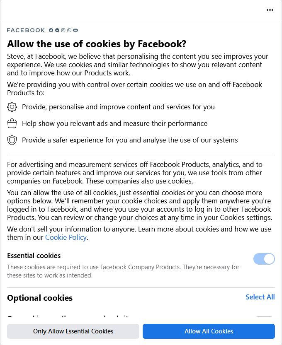Click the Messenger logo icon
Screen dimensions: 282x345
tap(57, 30)
